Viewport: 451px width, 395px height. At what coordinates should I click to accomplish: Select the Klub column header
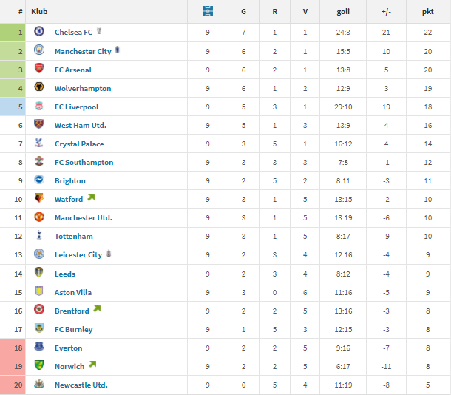coord(39,12)
